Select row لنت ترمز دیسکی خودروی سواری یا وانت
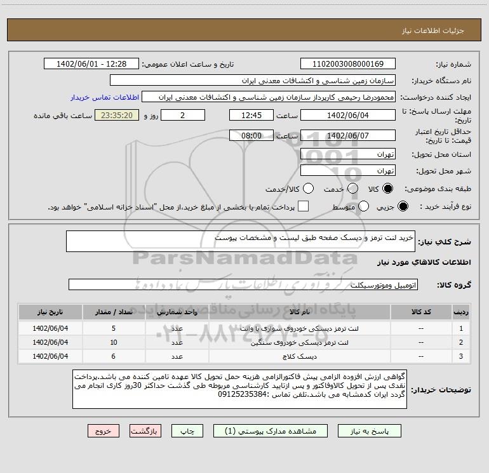The image size is (489, 473). click(245, 328)
